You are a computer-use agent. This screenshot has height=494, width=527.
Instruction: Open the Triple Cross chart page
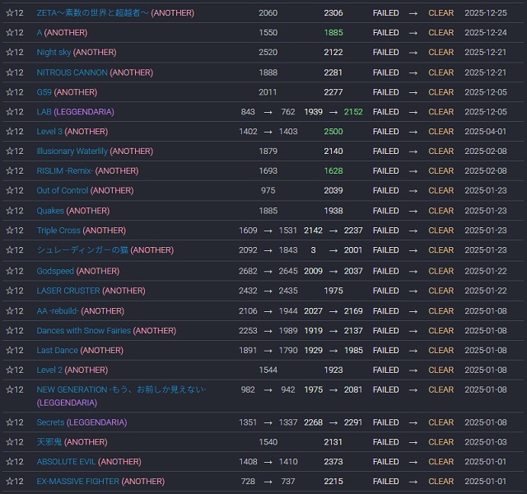(58, 231)
